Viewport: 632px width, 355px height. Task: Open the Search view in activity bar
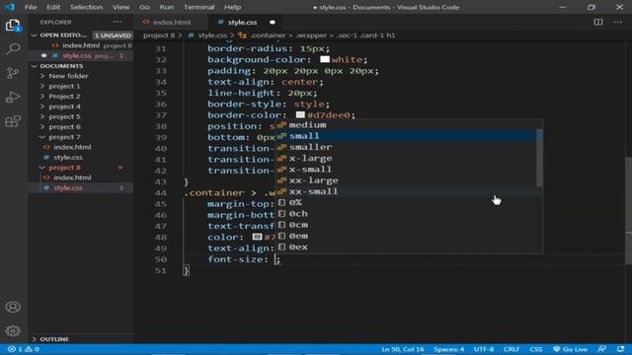[13, 48]
